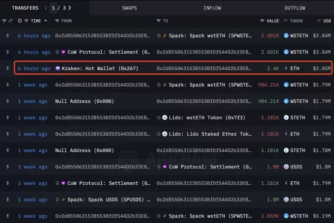334x223 pixels.
Task: Open Lido: wstETH Token (0x7f3) link
Action: point(207,117)
